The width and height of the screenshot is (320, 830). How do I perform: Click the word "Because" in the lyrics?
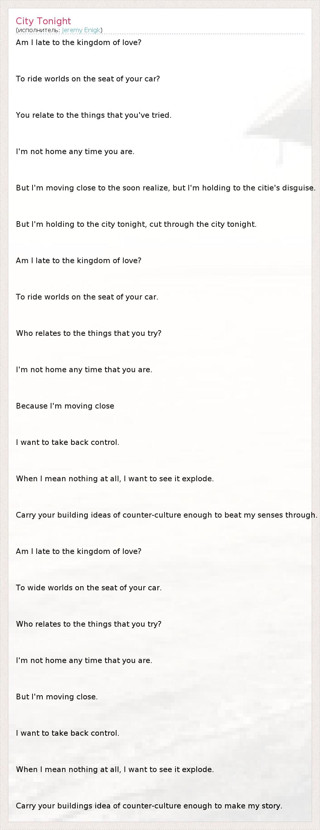32,406
